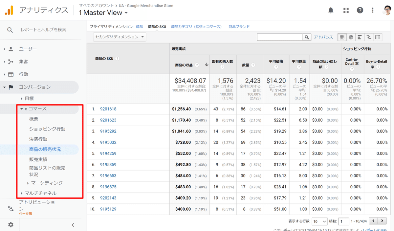Open 商品リストの販売状況 report
Viewport: 394px width, 231px height.
pyautogui.click(x=47, y=171)
